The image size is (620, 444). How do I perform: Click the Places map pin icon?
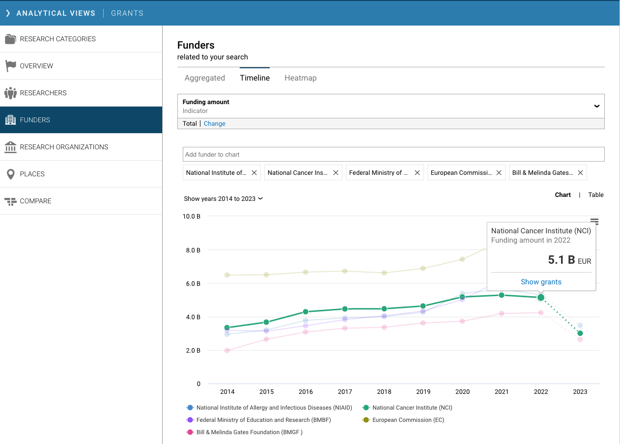[10, 174]
